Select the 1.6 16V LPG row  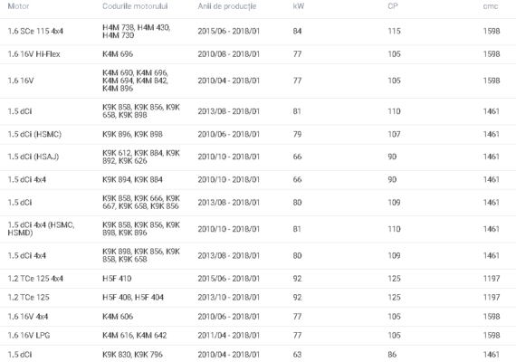tap(258, 336)
